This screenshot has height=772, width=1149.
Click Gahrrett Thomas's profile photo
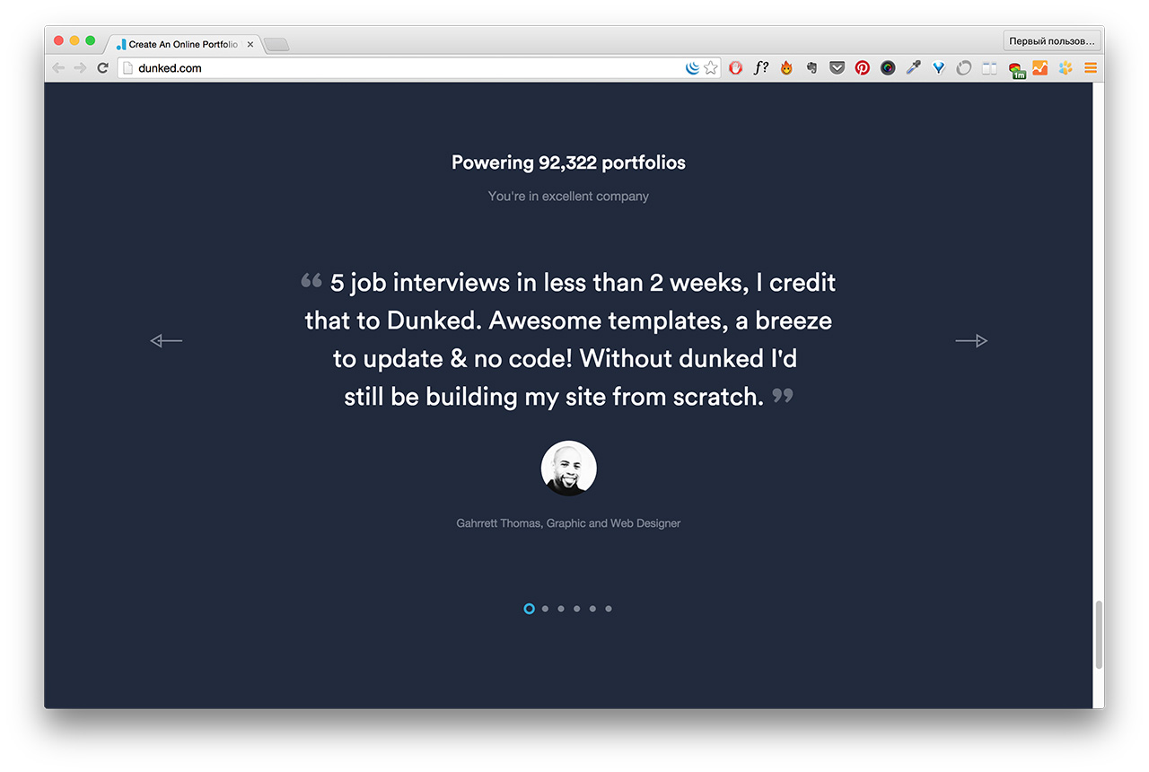[x=568, y=468]
